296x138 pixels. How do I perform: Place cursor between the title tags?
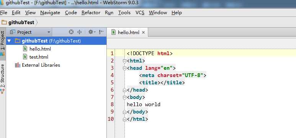point(160,83)
